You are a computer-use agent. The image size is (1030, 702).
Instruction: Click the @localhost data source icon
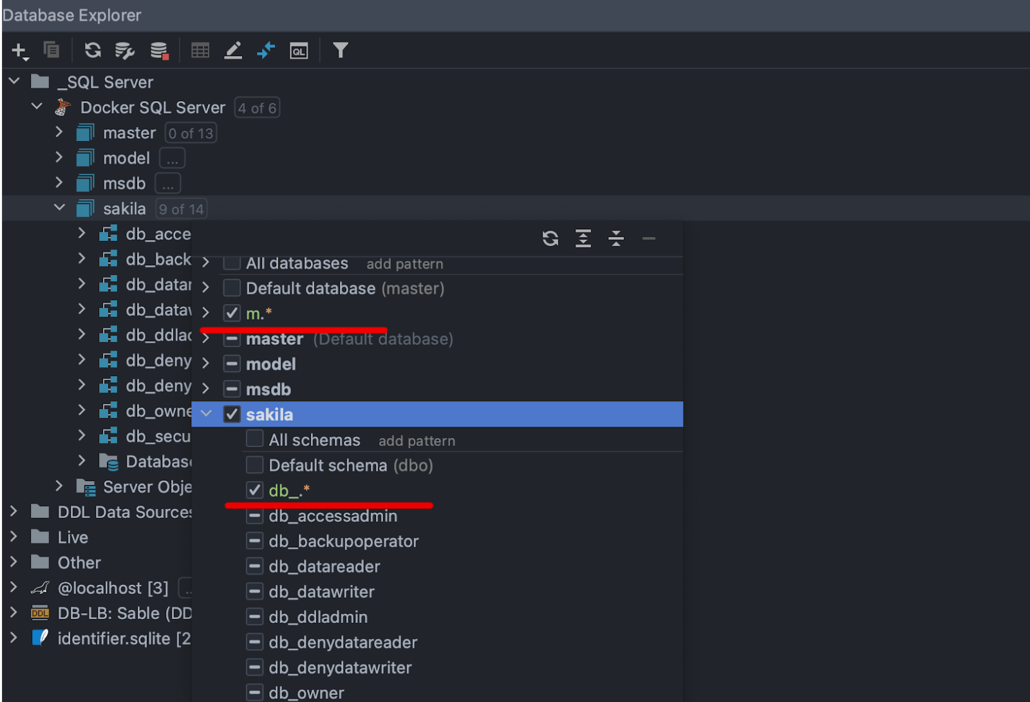[40, 588]
